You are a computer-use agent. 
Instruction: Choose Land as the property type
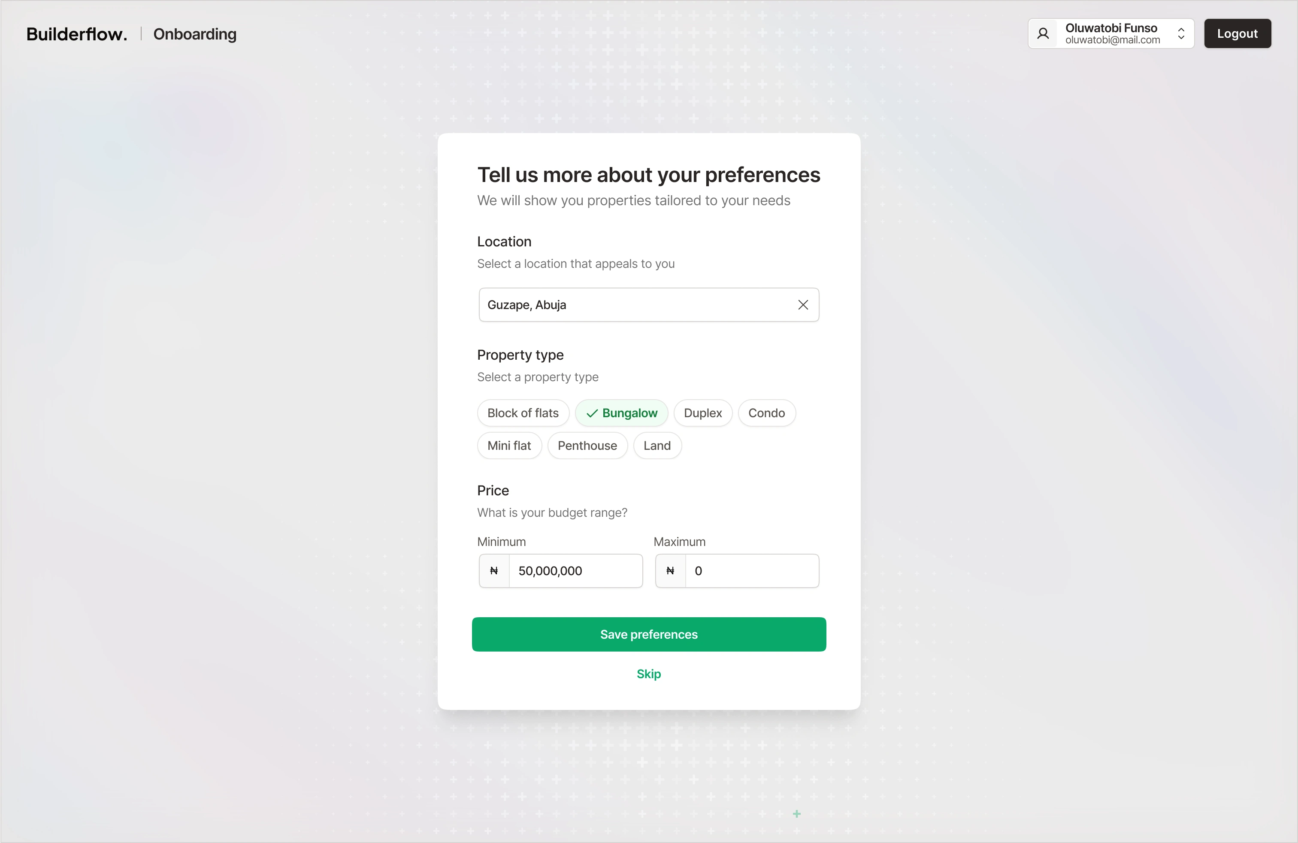pos(657,446)
